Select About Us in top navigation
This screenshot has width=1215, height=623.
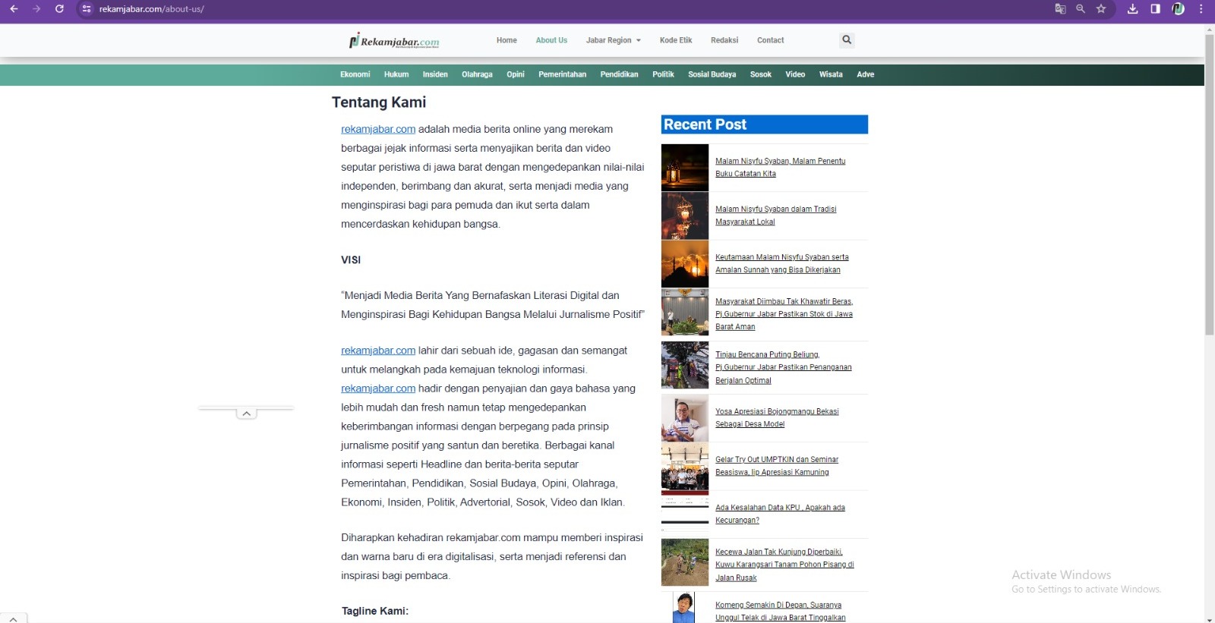coord(551,40)
